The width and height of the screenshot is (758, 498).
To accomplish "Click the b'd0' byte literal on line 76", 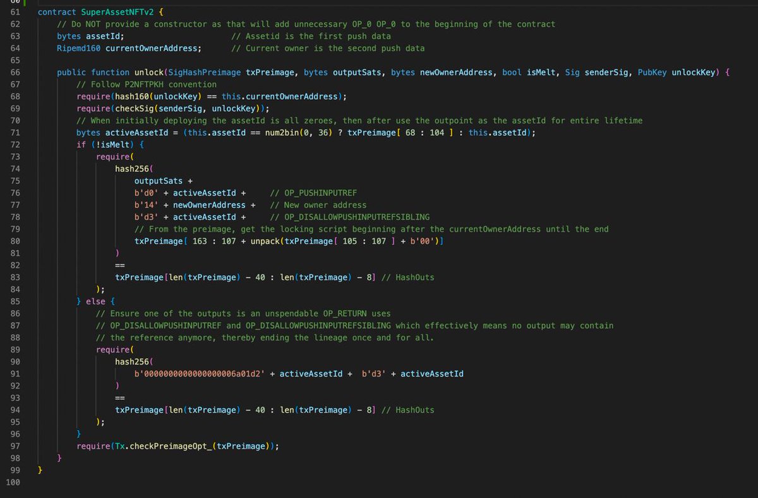I will [x=147, y=193].
